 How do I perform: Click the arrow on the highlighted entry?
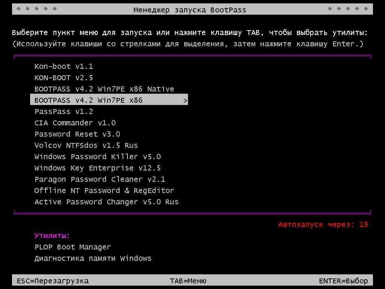point(185,100)
